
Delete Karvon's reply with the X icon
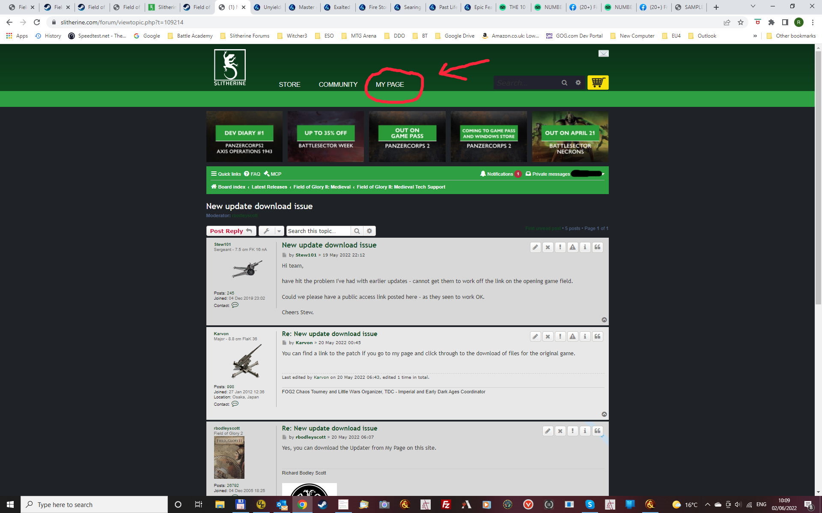(548, 336)
